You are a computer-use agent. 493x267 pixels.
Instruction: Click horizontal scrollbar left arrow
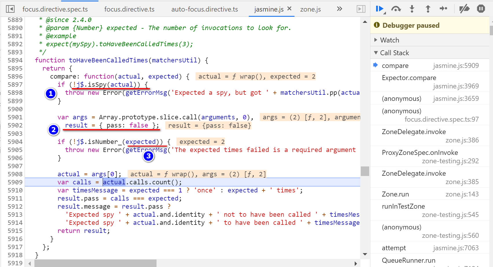coord(30,263)
